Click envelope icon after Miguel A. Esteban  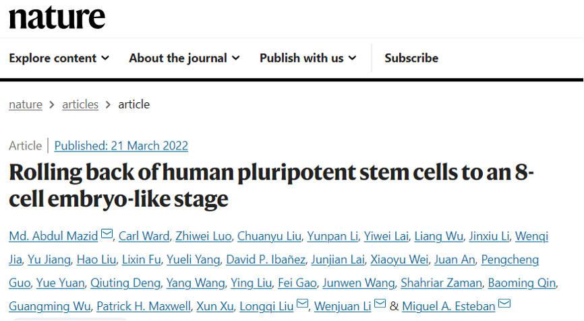(504, 305)
